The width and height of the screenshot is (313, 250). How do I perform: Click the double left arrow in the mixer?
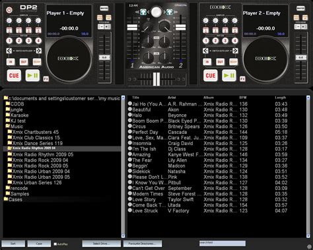137,12
